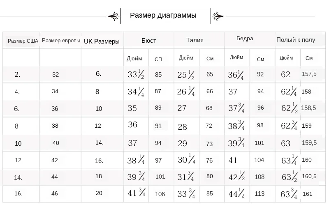Click the "Размер диаграммы" title box

[x=166, y=16]
